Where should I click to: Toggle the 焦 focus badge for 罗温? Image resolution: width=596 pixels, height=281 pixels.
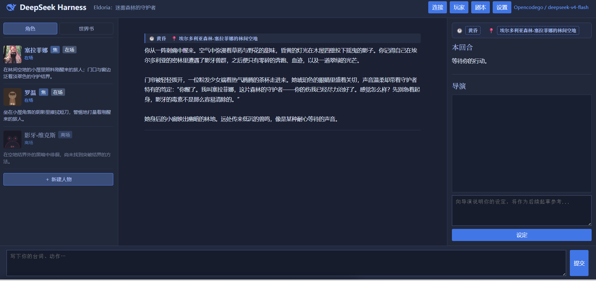44,92
